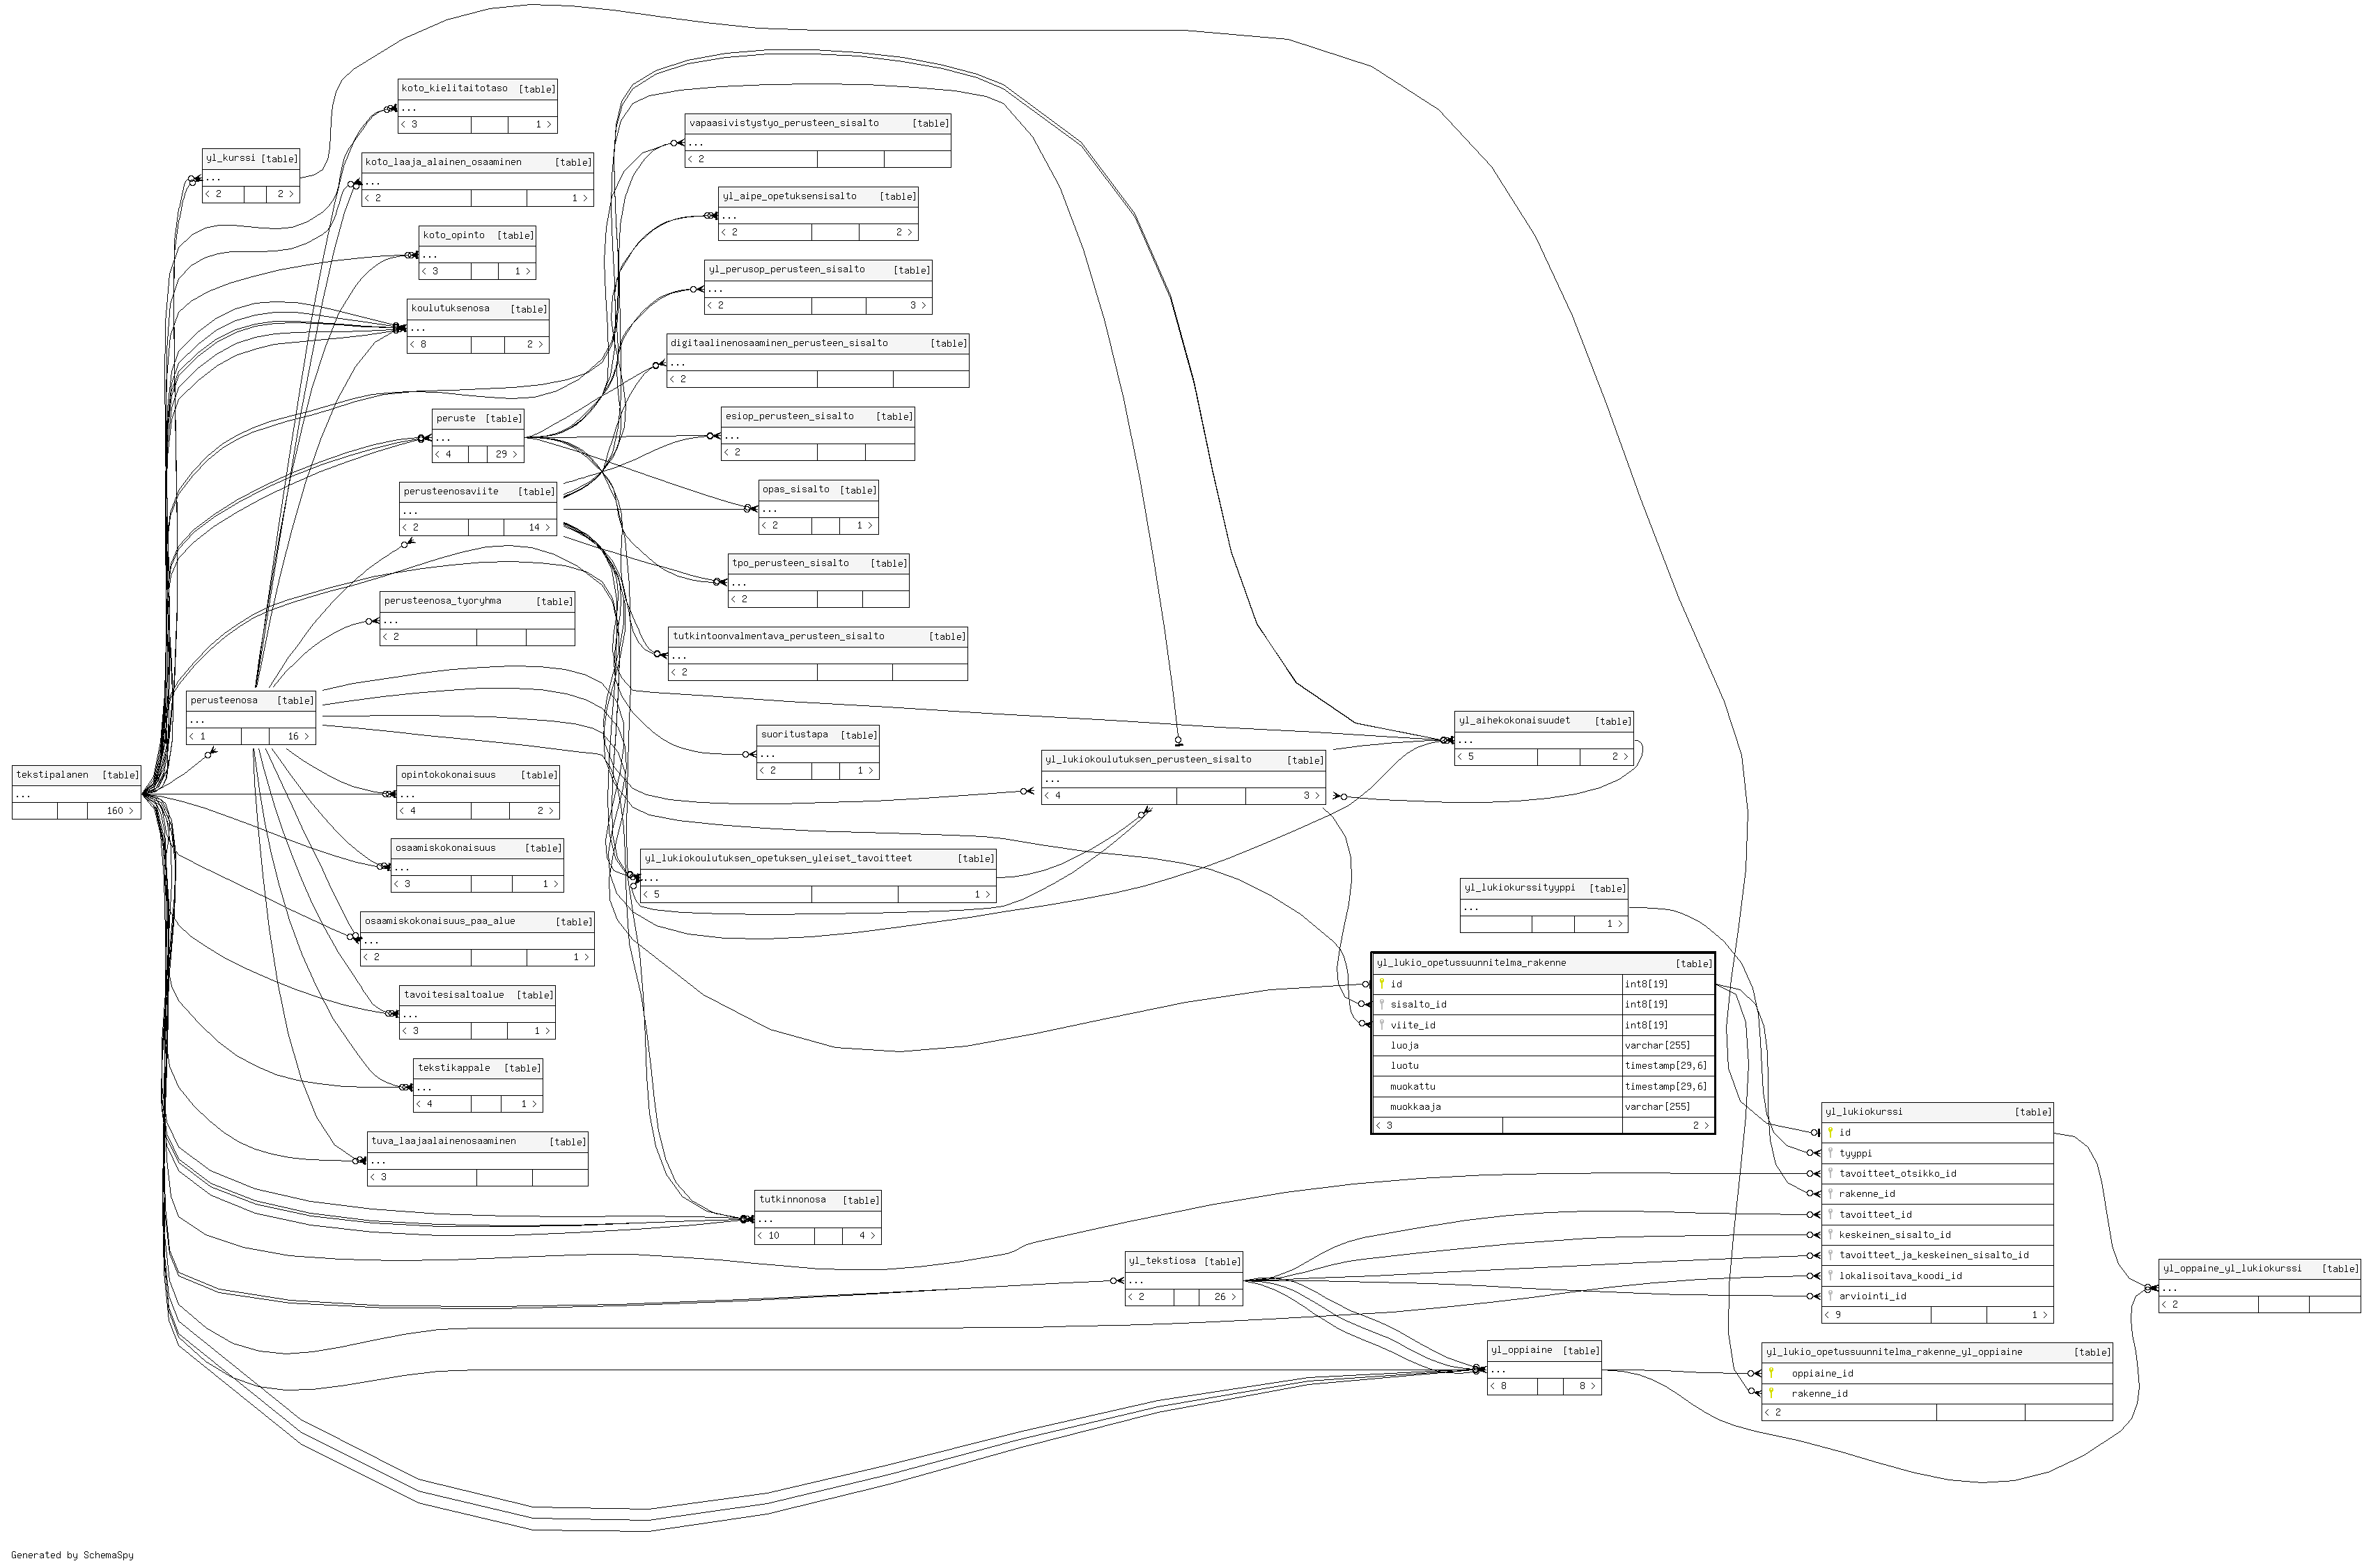Select the vapaasivistystyo_perusteen_sisalto table title

[784, 124]
